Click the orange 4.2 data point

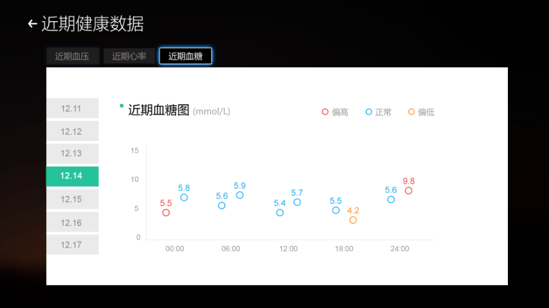pyautogui.click(x=353, y=220)
